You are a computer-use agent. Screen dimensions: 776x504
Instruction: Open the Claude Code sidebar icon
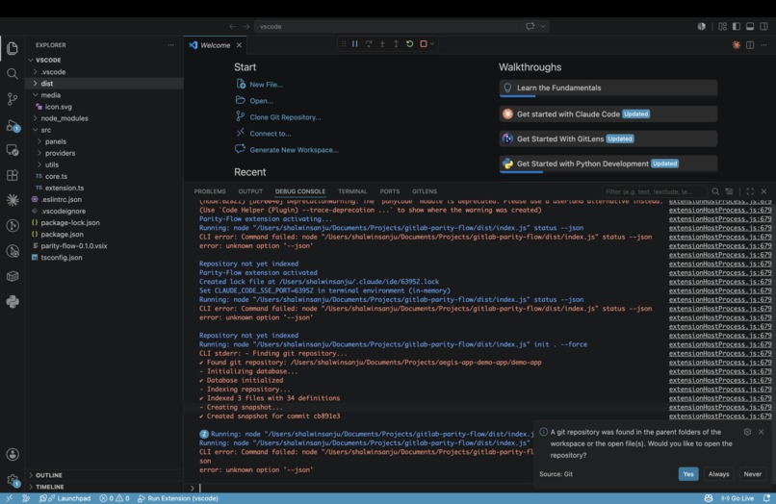click(x=13, y=200)
